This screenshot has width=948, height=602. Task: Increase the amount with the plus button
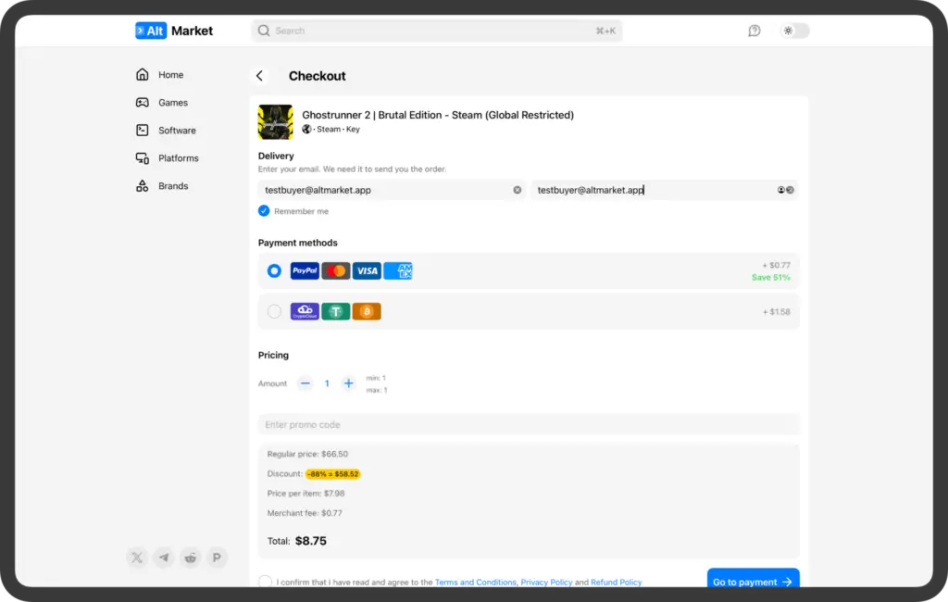point(348,383)
